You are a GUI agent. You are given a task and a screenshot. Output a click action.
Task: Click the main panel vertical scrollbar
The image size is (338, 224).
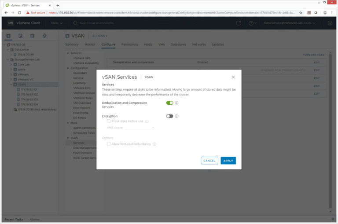(330, 131)
